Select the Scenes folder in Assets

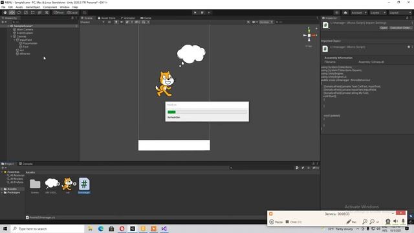35,186
